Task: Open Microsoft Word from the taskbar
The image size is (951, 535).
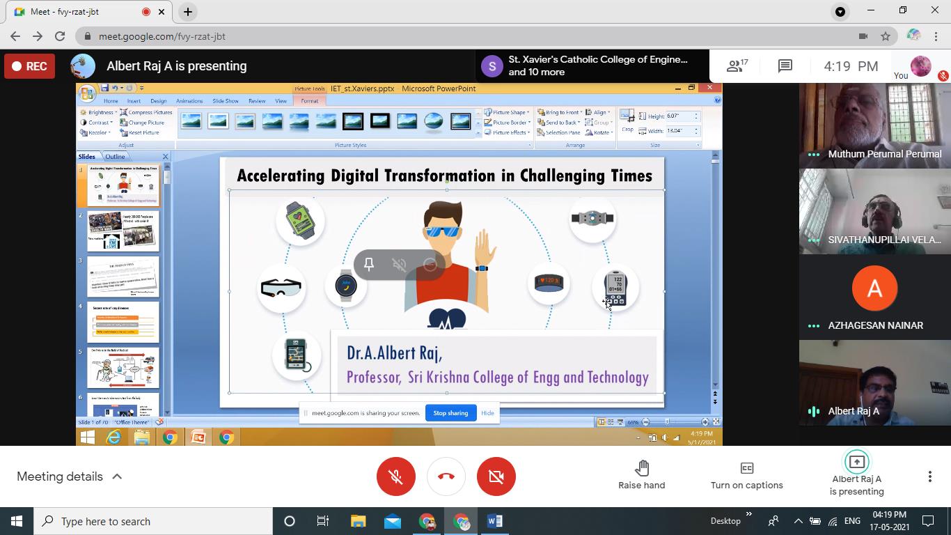Action: (x=494, y=520)
